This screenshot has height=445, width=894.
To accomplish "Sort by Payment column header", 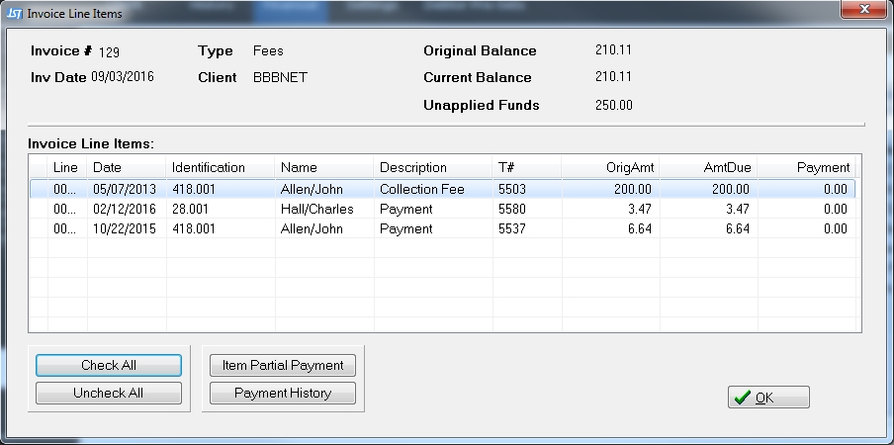I will [x=809, y=167].
